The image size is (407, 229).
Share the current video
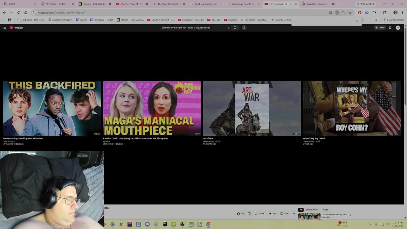260,213
